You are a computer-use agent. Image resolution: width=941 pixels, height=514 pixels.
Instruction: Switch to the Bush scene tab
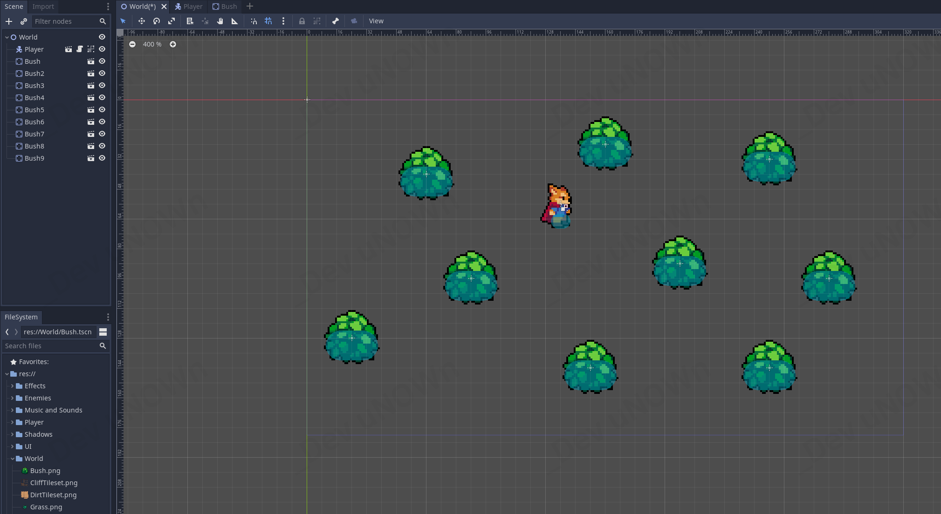point(225,7)
